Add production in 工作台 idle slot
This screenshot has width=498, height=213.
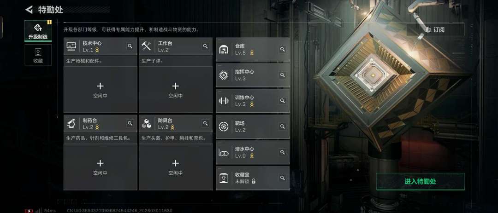pos(176,89)
